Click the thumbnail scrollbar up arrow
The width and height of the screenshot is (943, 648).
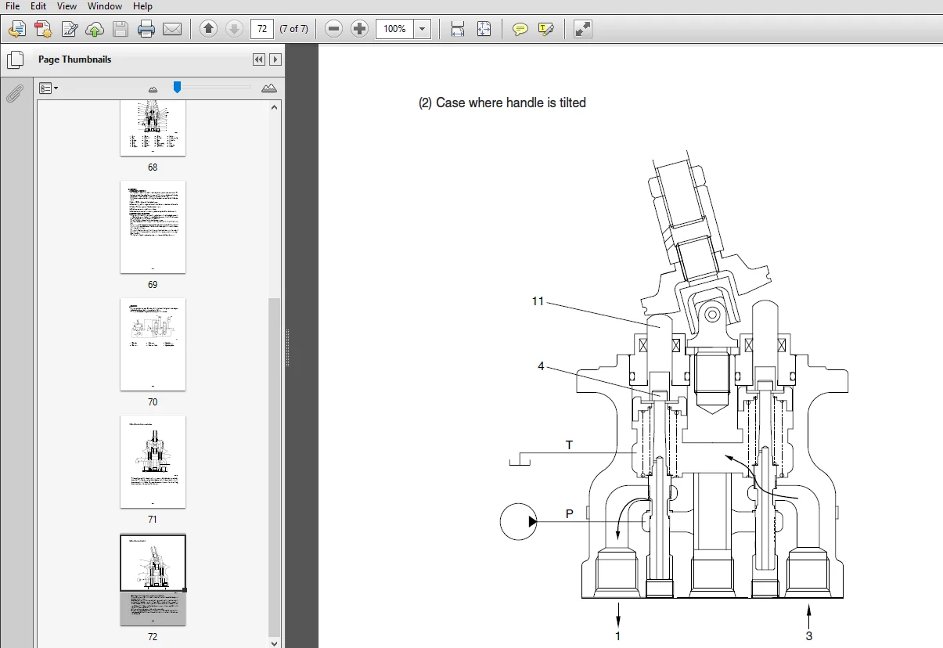[x=274, y=106]
